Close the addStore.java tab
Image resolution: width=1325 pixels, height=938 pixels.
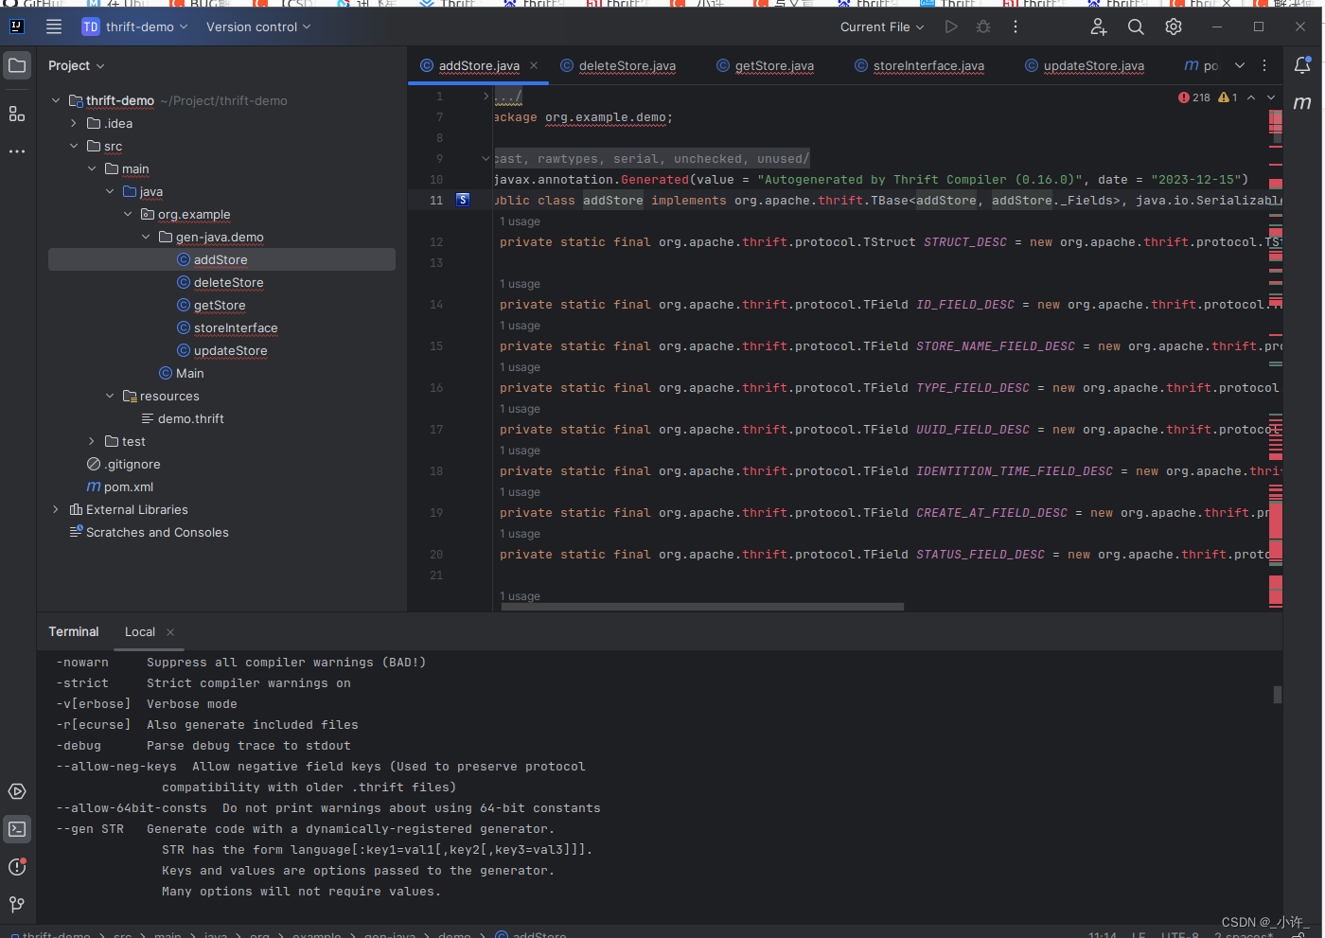point(534,65)
